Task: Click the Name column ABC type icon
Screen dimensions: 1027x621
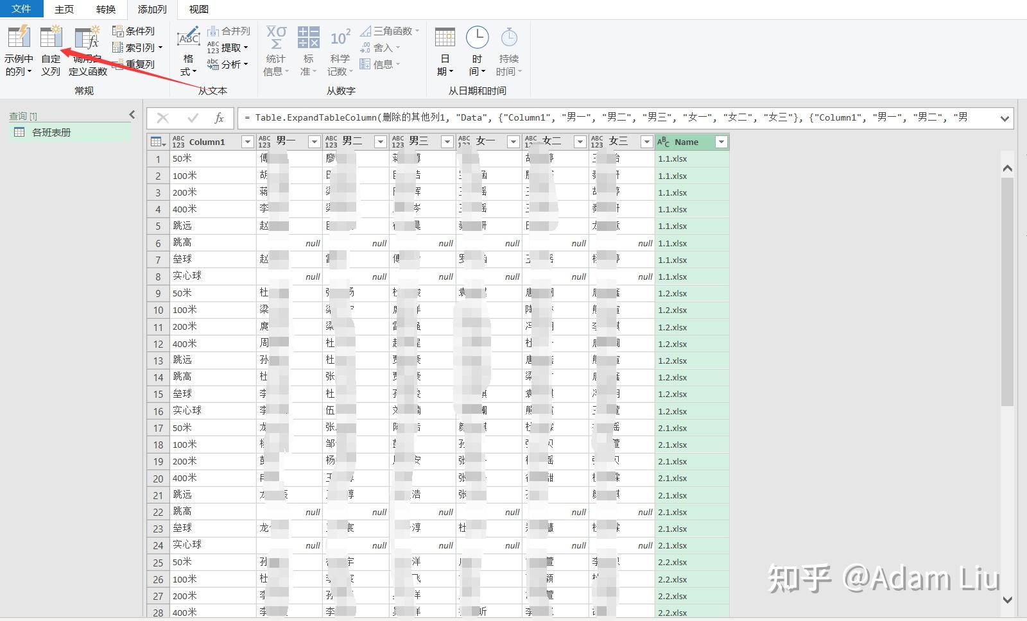Action: (x=663, y=142)
